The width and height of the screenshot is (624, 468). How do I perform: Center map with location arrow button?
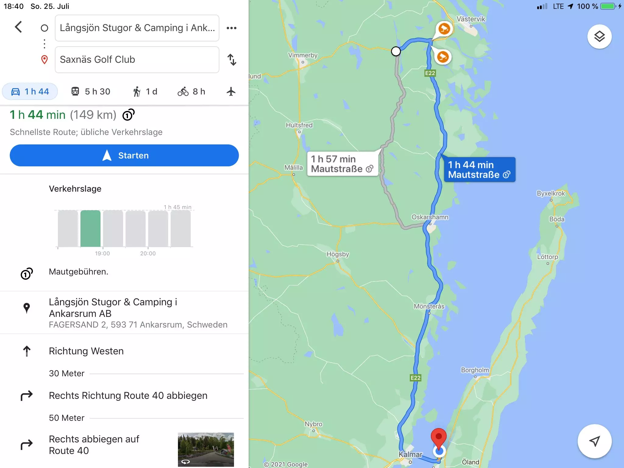tap(594, 441)
